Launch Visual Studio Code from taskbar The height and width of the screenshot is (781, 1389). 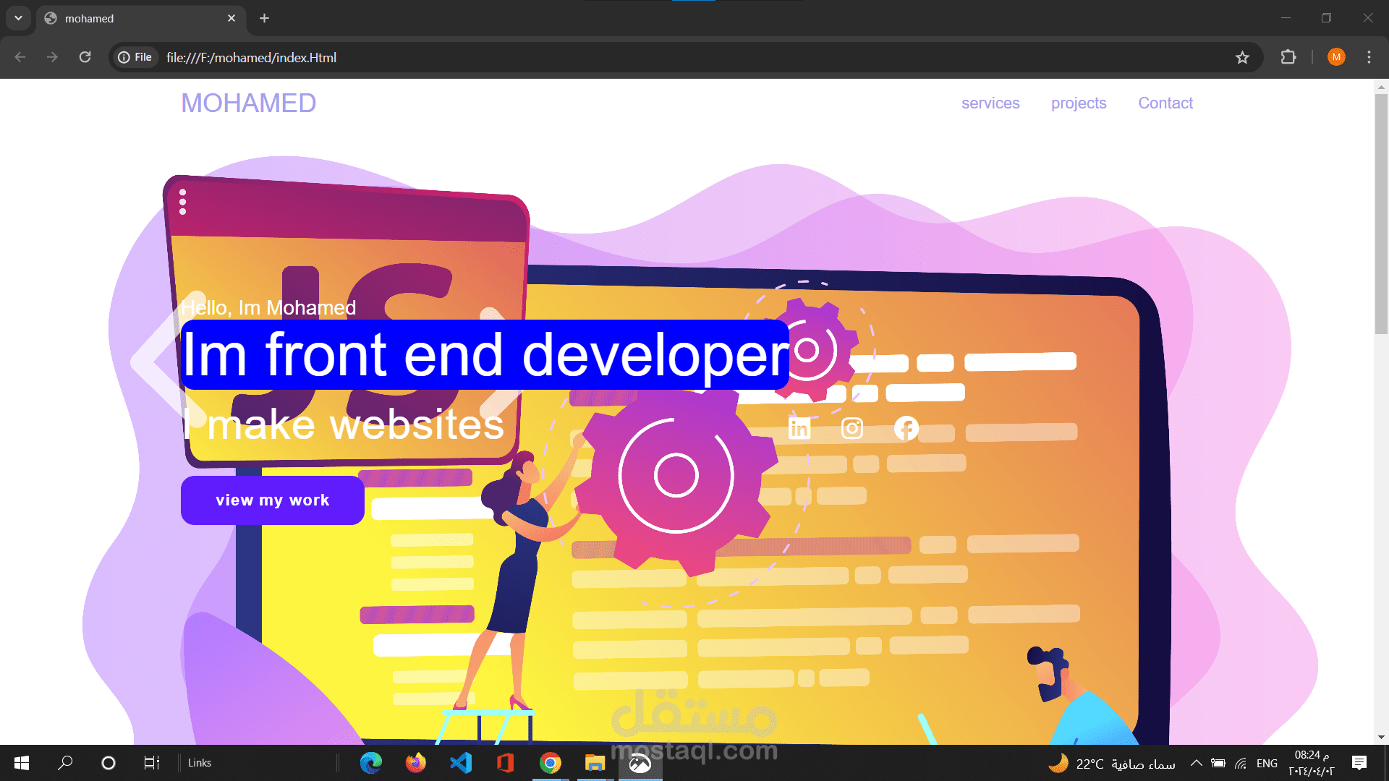(460, 763)
